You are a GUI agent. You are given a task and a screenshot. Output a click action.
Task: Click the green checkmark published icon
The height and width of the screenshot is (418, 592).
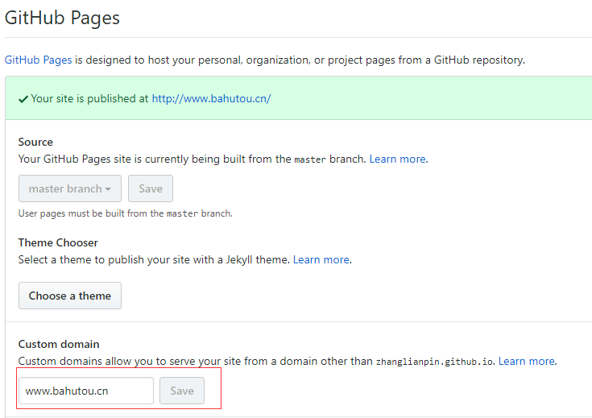[x=23, y=99]
